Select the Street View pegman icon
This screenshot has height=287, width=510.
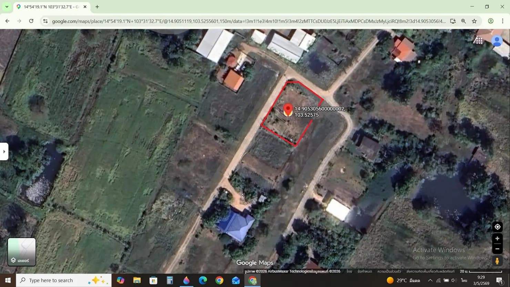(x=497, y=261)
